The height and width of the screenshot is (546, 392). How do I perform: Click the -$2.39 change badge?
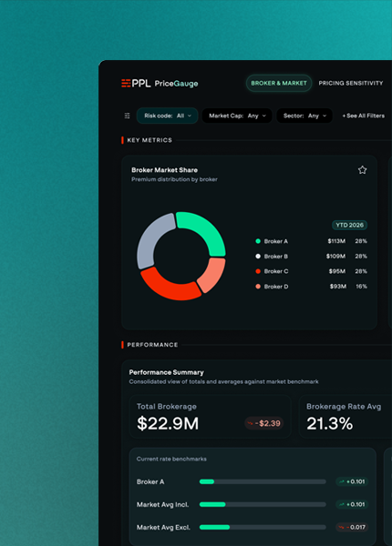(x=264, y=423)
